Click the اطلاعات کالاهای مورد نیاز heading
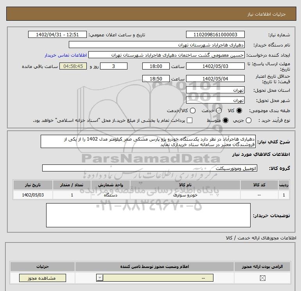This screenshot has width=301, height=291. pyautogui.click(x=261, y=154)
